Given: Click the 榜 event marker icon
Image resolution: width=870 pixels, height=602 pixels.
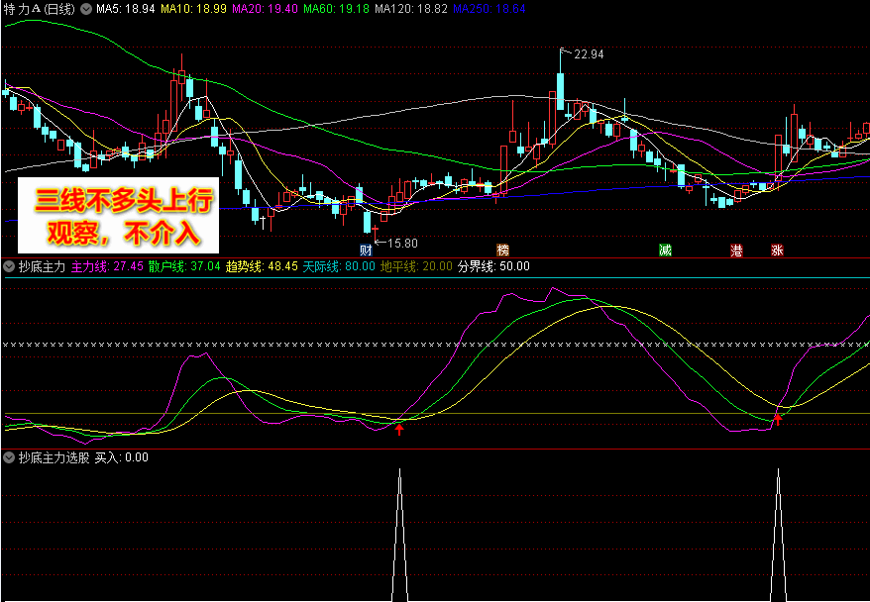Looking at the screenshot, I should (x=502, y=250).
